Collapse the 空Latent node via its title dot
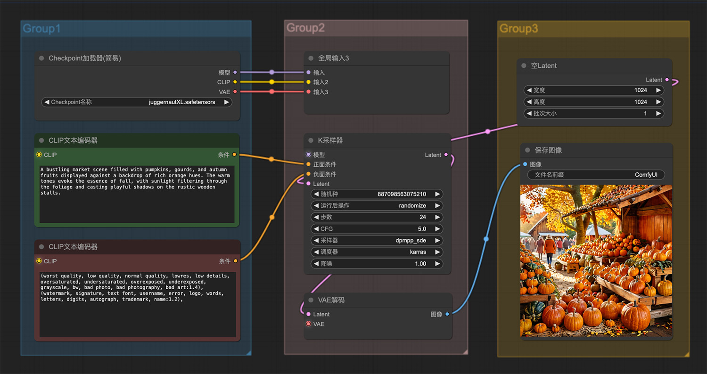The width and height of the screenshot is (707, 374). pos(524,66)
